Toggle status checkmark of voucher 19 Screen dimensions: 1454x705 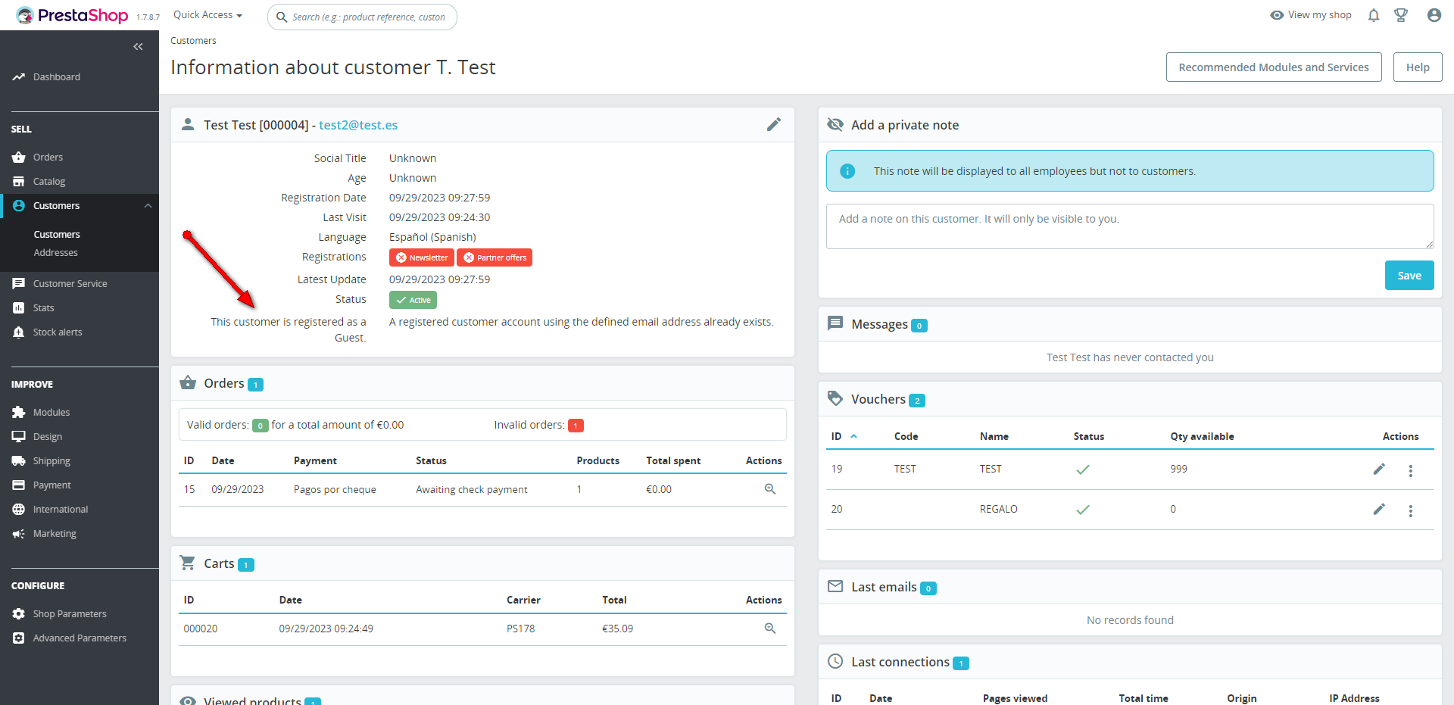(1083, 469)
